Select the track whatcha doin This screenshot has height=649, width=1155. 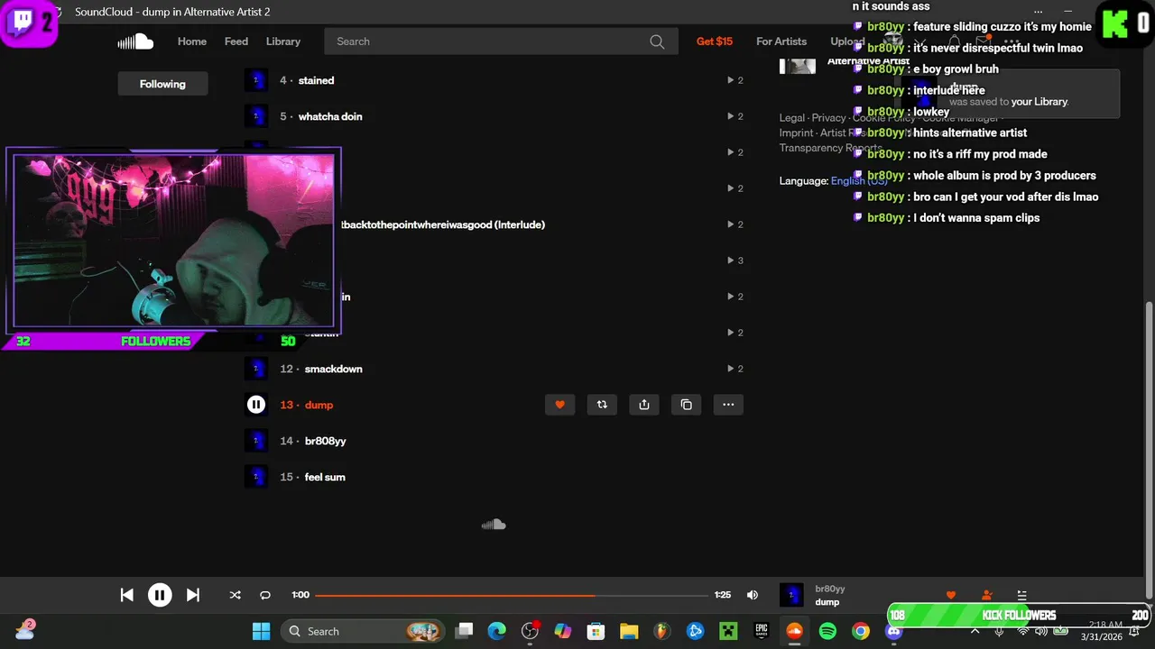tap(330, 116)
